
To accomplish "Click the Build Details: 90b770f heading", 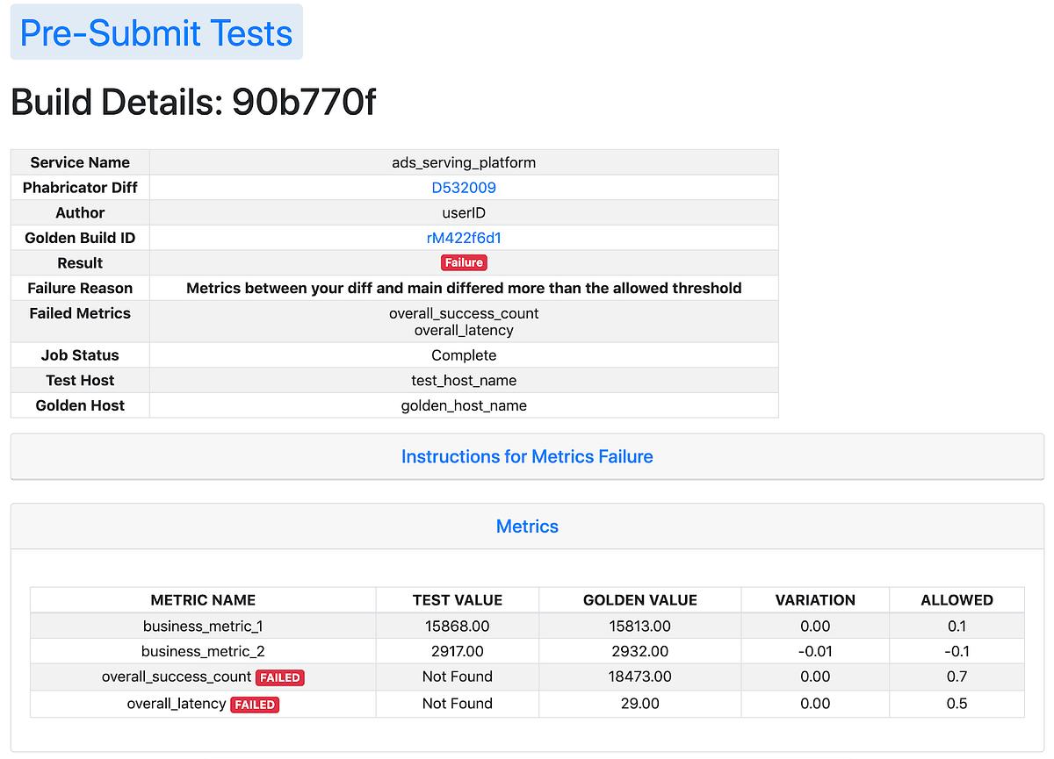I will [193, 104].
